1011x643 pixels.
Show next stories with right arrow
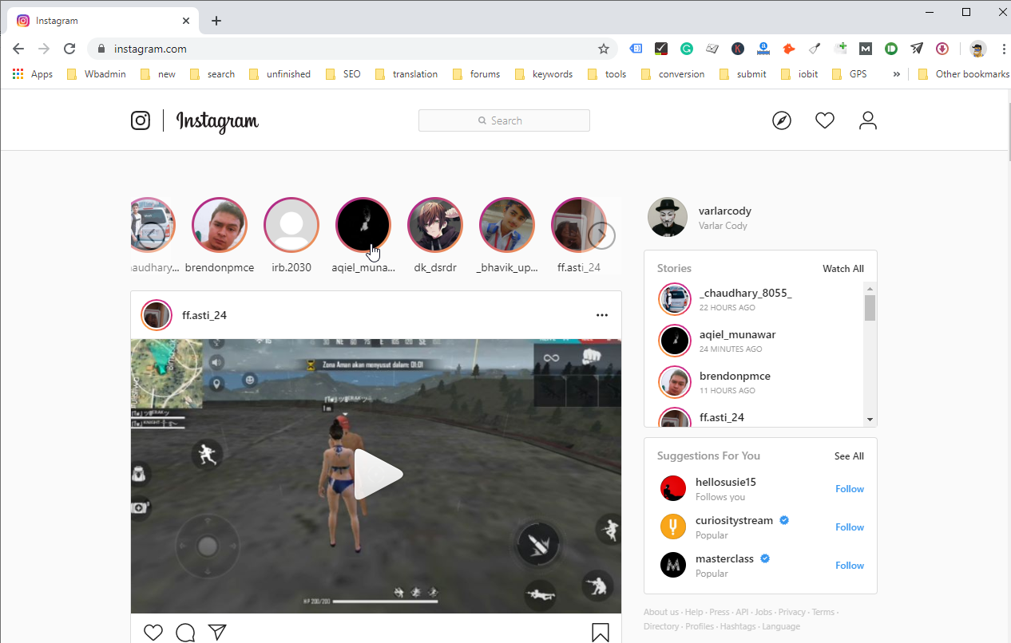tap(602, 235)
